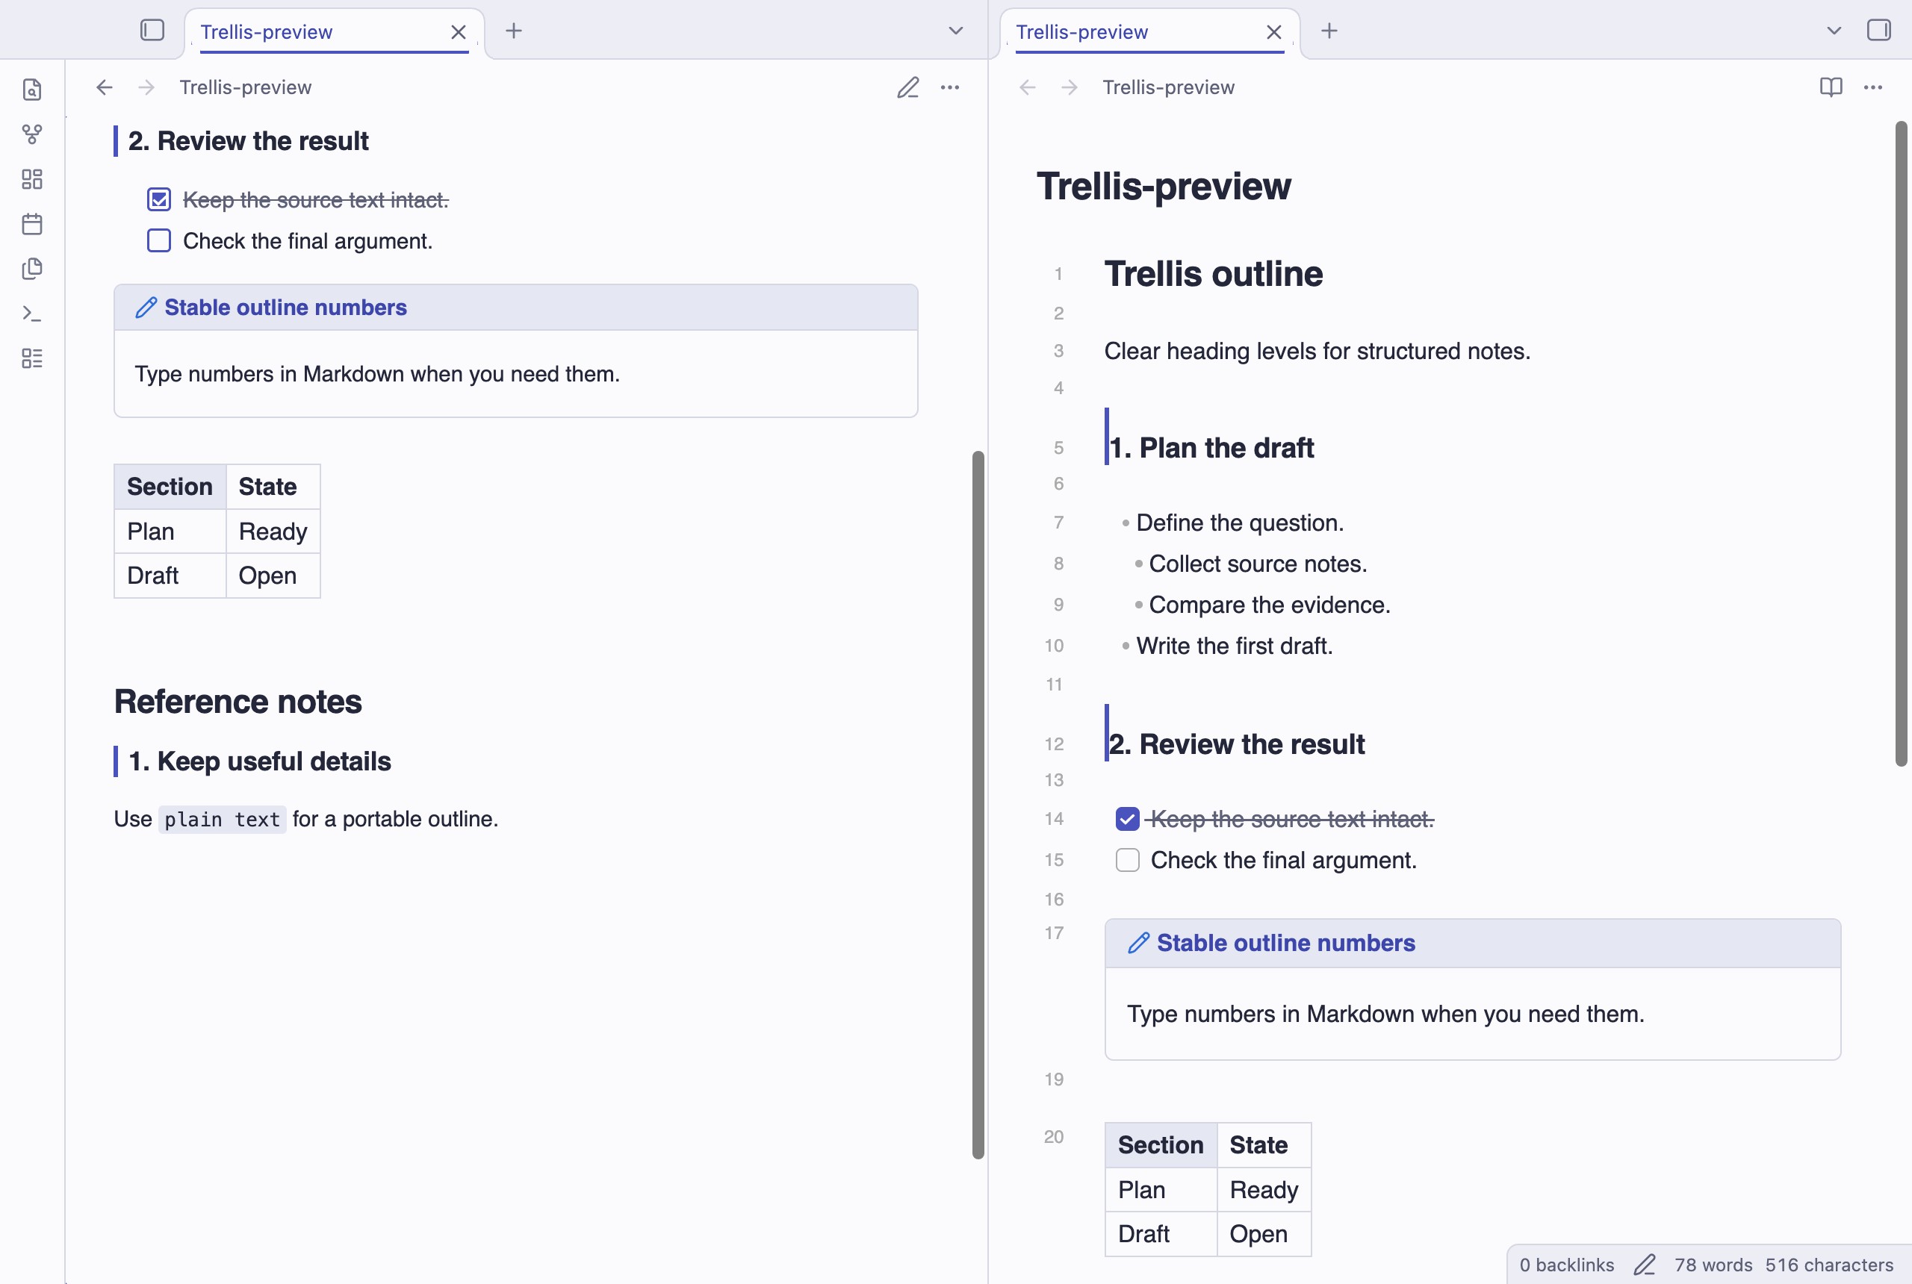The width and height of the screenshot is (1912, 1284).
Task: Collapse 'Stable outline numbers' callout in right pane
Action: [x=1473, y=944]
